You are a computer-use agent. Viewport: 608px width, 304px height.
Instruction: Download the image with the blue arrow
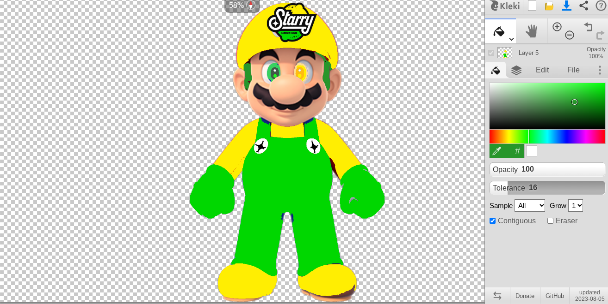tap(566, 6)
